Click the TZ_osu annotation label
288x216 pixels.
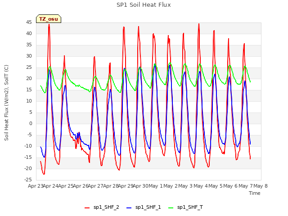point(49,19)
